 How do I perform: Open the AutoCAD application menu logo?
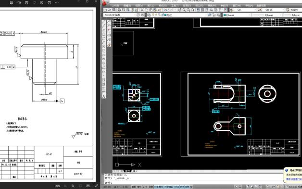[x=105, y=3]
